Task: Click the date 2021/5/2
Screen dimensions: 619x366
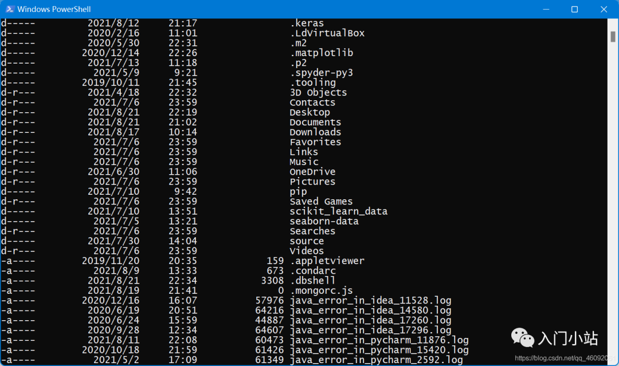Action: tap(116, 360)
